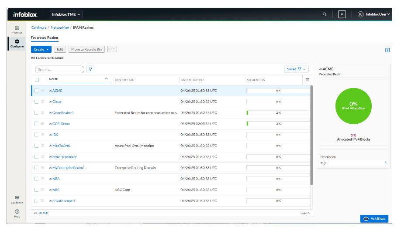Click the filter funnel icon beside search

click(x=90, y=69)
